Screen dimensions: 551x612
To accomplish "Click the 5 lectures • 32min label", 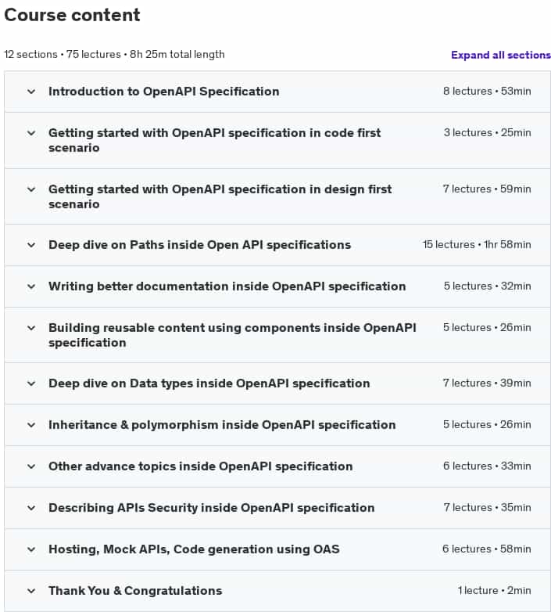I will point(487,286).
